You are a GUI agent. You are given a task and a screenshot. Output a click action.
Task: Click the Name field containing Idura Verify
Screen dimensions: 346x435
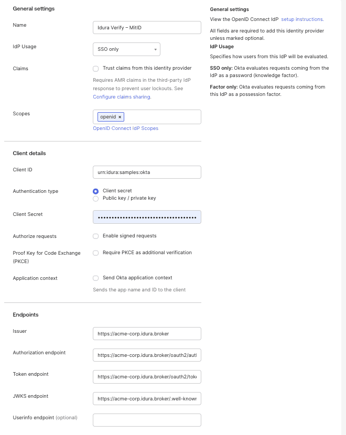[x=147, y=27]
